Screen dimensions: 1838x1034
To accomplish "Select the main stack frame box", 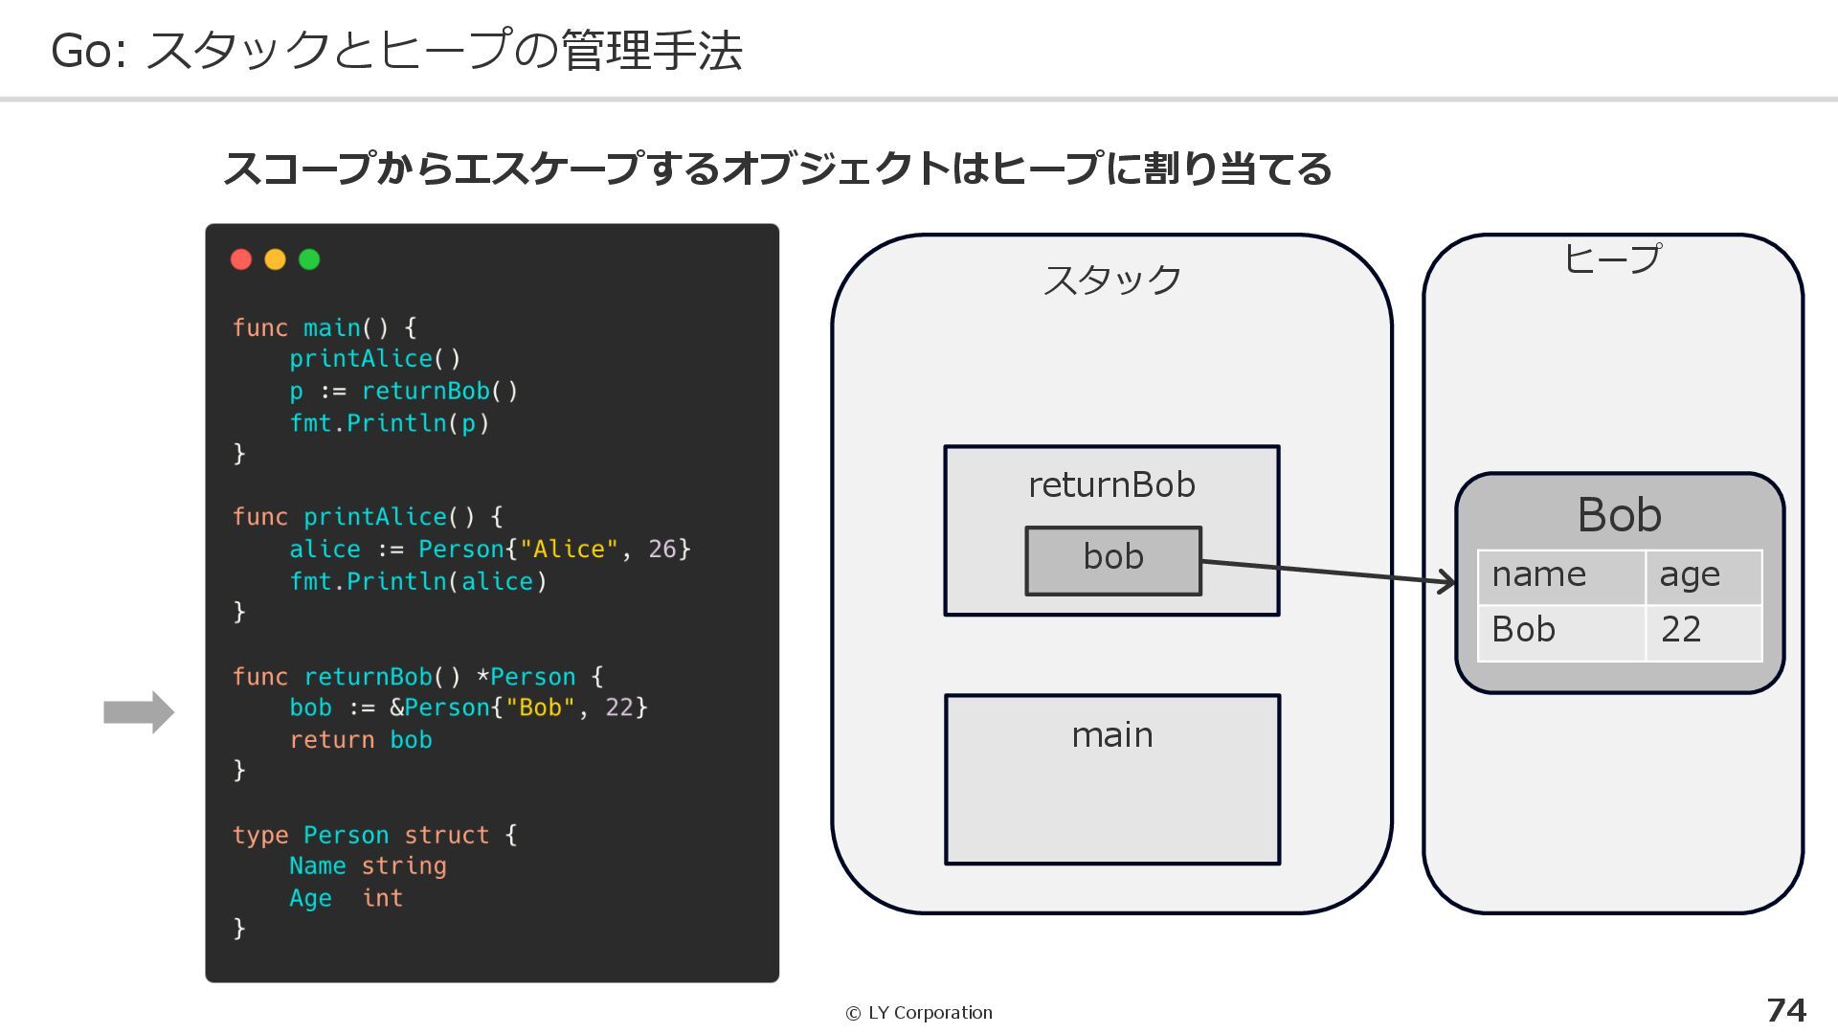I will coord(1111,779).
